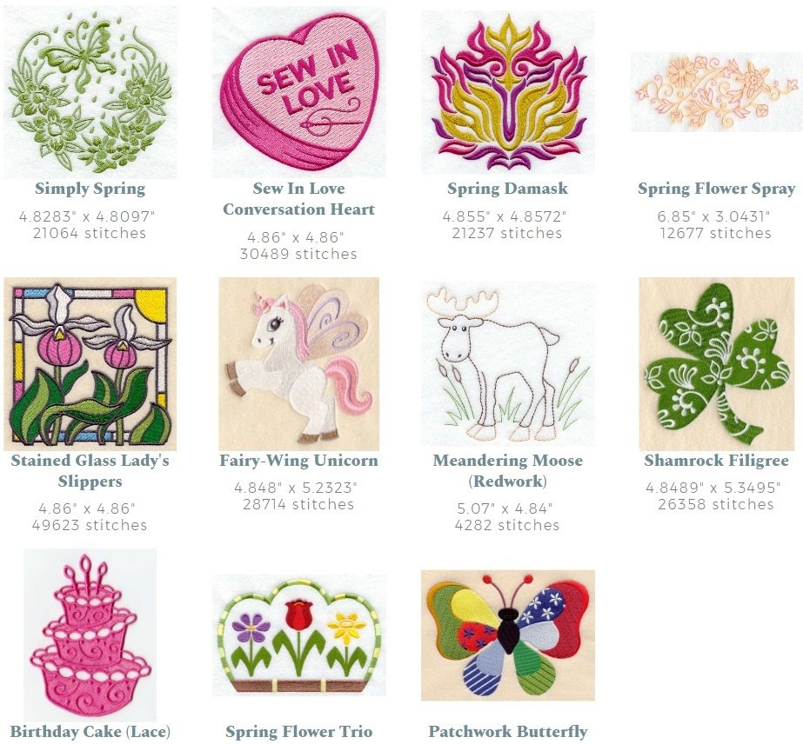Click the Meandering Moose (Redwork) link

click(x=507, y=471)
